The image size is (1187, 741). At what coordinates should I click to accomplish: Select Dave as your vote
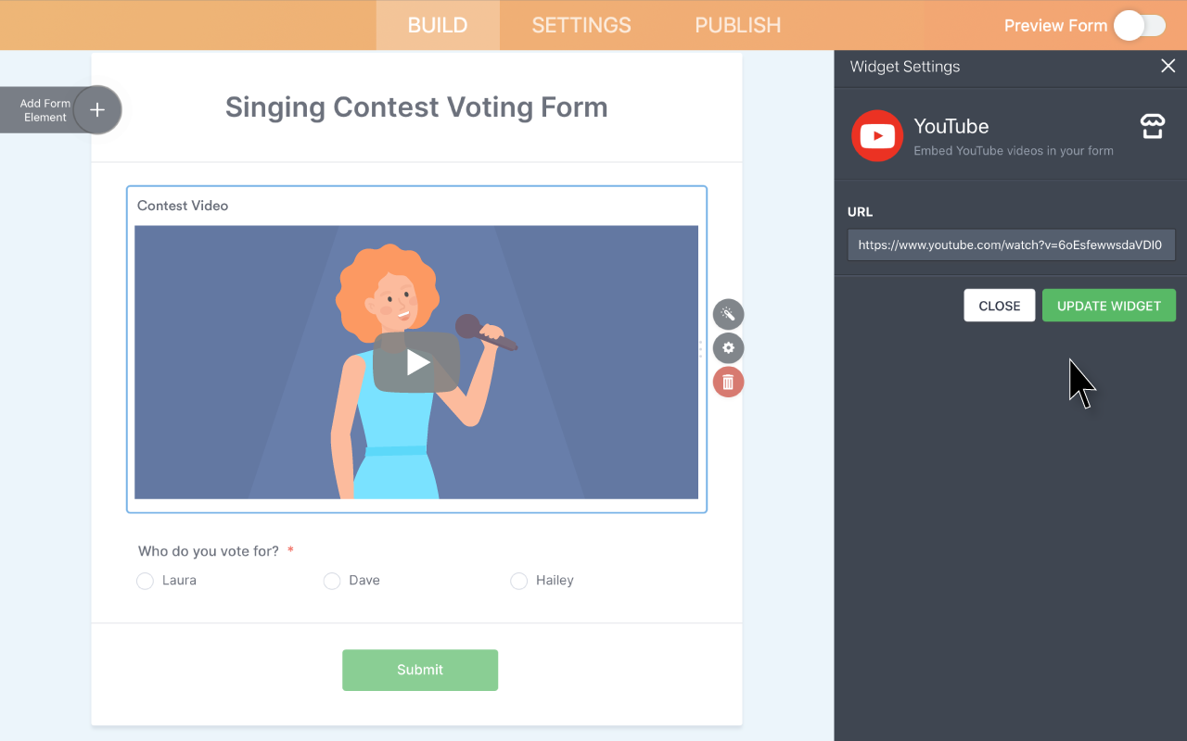pos(332,581)
